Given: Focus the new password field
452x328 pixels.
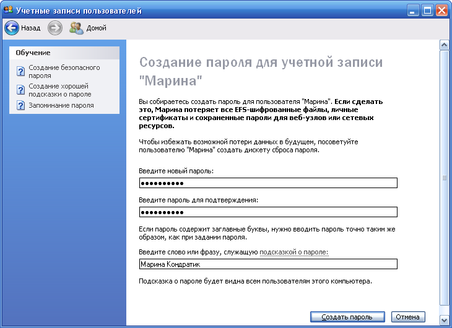Looking at the screenshot, I should [268, 183].
